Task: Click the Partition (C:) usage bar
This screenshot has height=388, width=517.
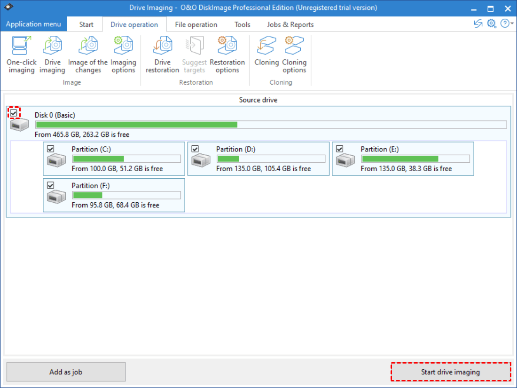Action: (126, 158)
